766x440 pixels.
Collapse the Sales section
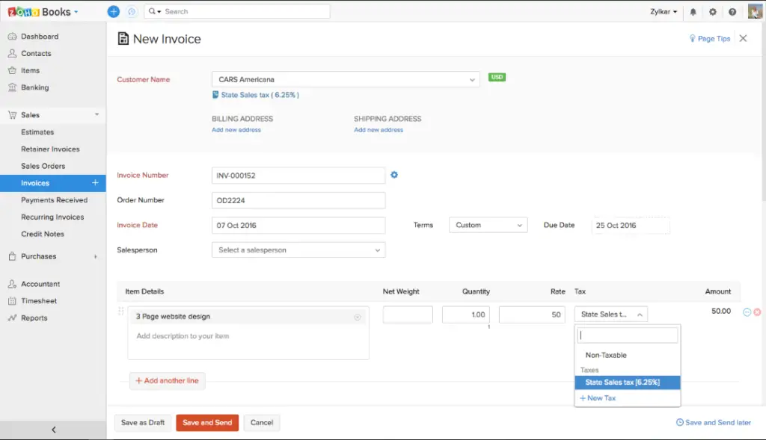click(x=96, y=114)
